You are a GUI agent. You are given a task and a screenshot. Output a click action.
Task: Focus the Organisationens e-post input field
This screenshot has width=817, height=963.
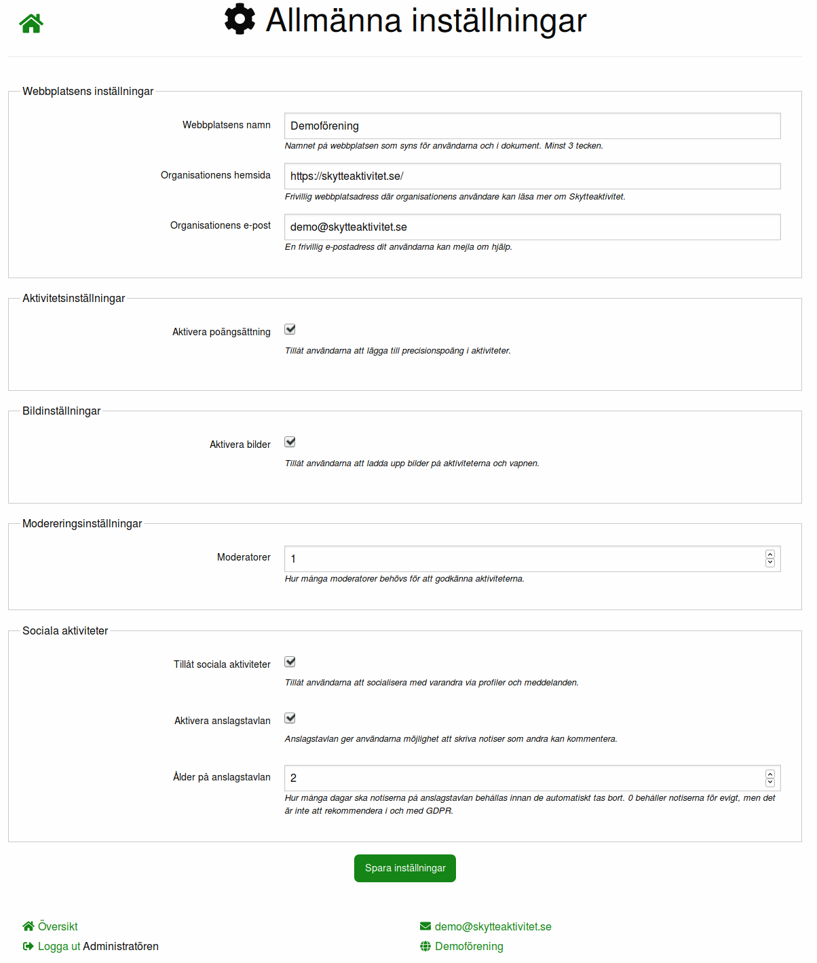532,227
